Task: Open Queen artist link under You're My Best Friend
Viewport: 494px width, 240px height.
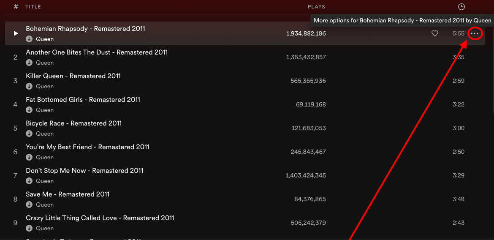Action: (x=45, y=157)
